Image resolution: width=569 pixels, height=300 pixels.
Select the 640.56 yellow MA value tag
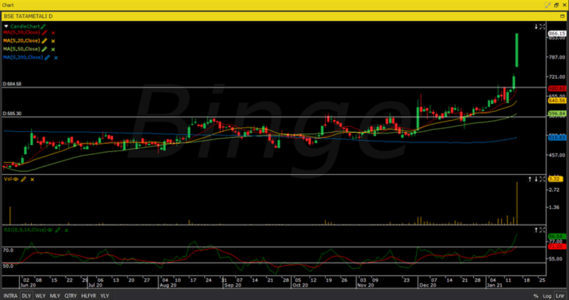point(557,101)
